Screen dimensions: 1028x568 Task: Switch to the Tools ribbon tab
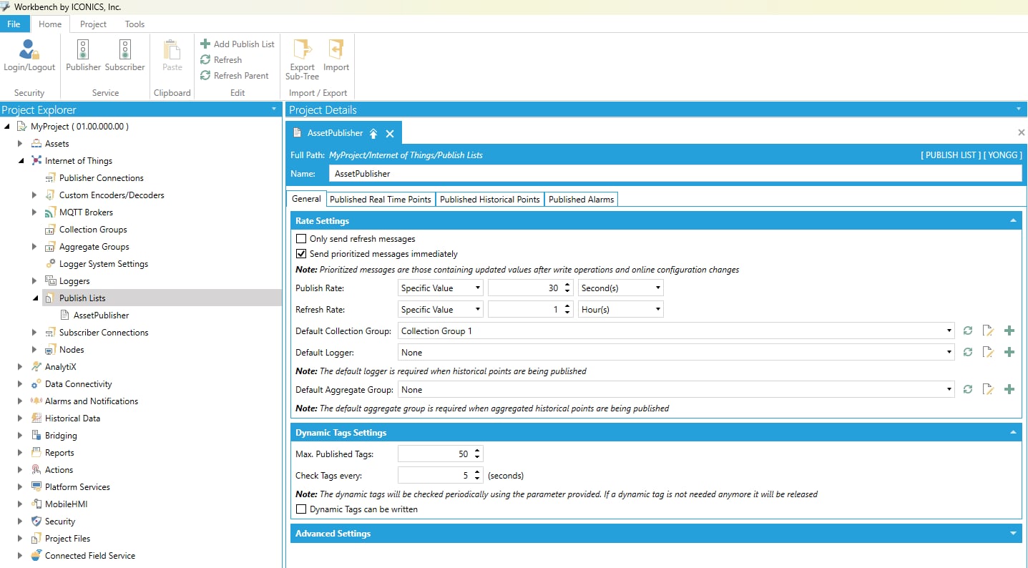tap(134, 24)
